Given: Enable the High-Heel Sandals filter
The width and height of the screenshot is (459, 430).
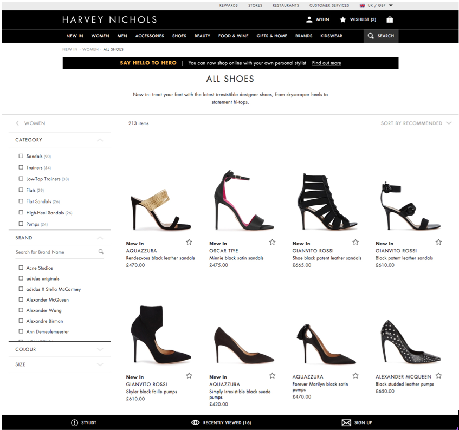Looking at the screenshot, I should 21,212.
